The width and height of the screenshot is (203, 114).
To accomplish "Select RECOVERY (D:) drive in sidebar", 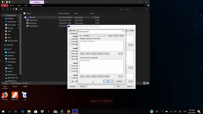I will (13, 78).
